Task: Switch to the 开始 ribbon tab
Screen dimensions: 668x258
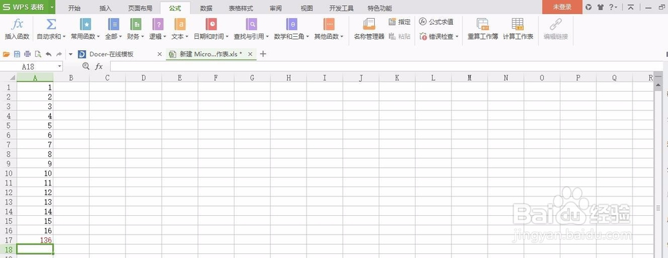Action: click(74, 8)
